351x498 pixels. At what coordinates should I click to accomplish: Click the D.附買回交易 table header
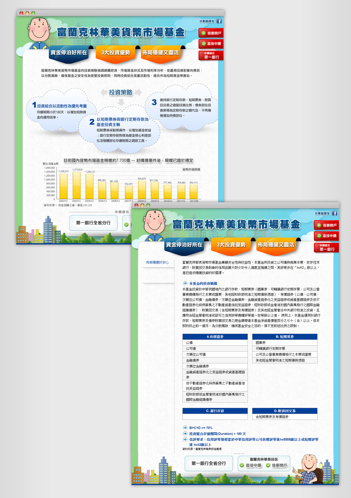[x=285, y=411]
